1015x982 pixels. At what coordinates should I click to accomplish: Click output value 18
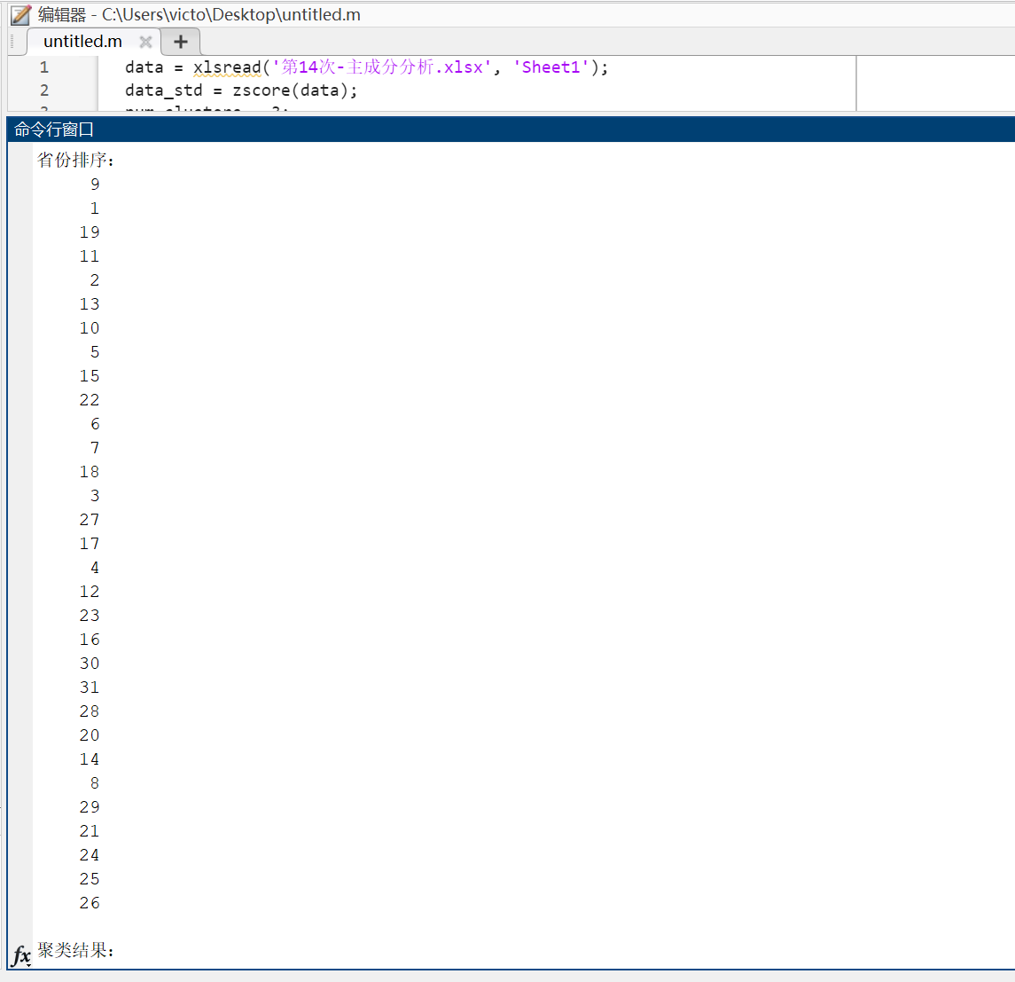(x=90, y=472)
